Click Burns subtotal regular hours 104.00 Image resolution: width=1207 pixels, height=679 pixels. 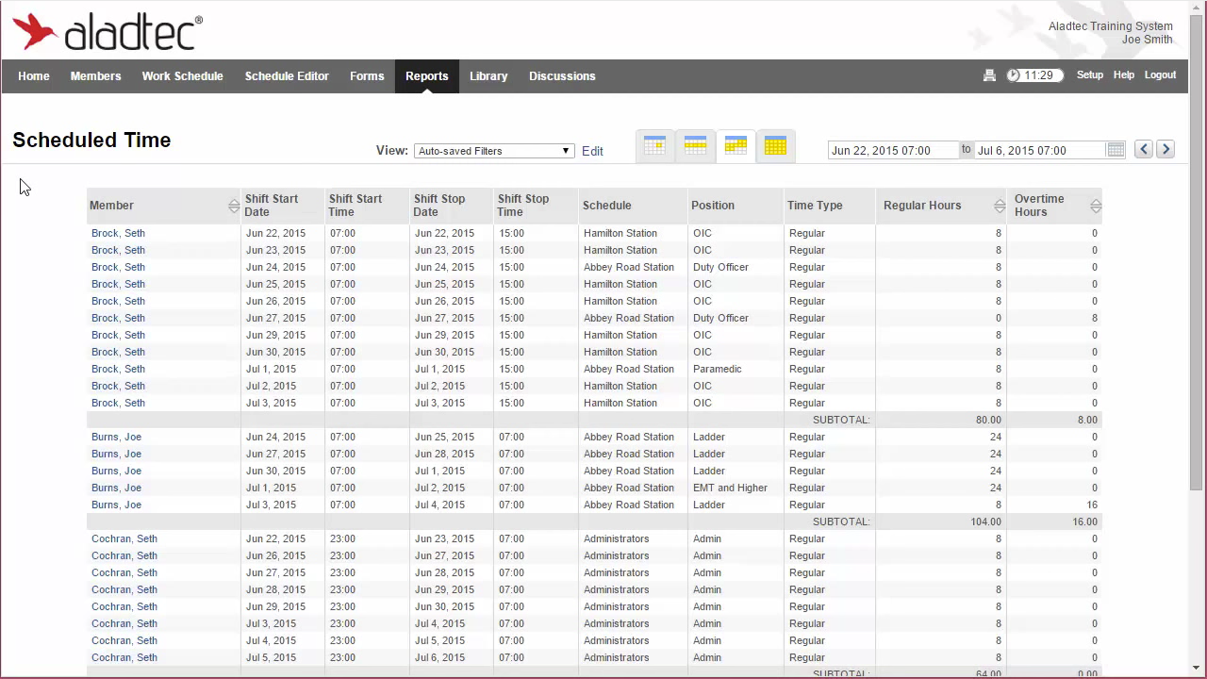(986, 522)
